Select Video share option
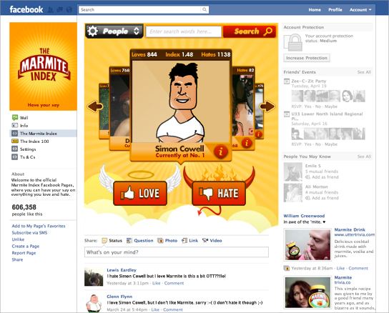Screen dimensions: 389x313 click(212, 240)
